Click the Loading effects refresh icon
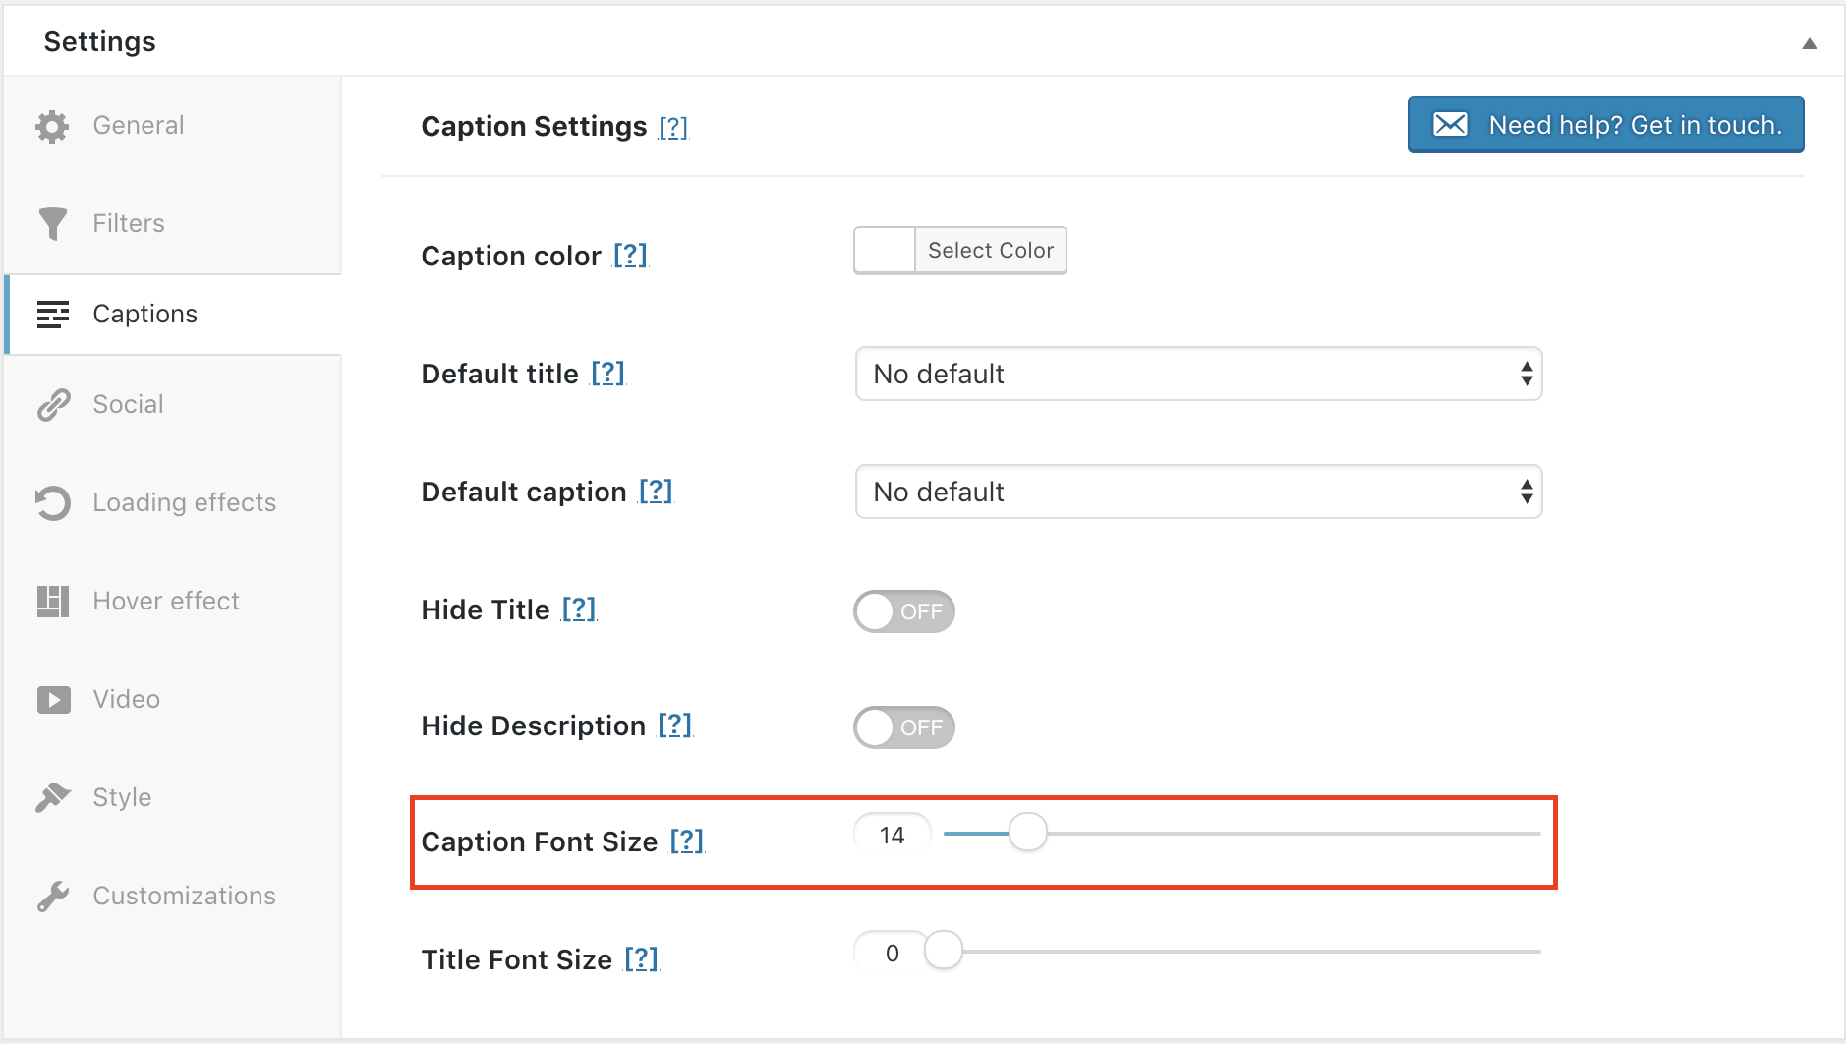The width and height of the screenshot is (1846, 1044). 53,503
